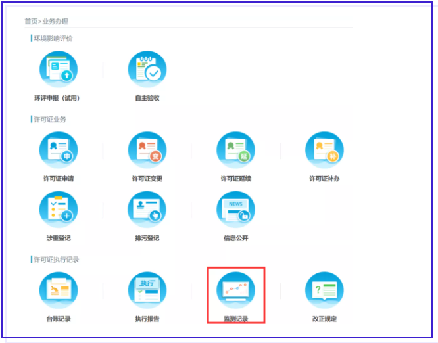The image size is (438, 343).
Task: Click the 监测记录 text label
Action: point(235,319)
